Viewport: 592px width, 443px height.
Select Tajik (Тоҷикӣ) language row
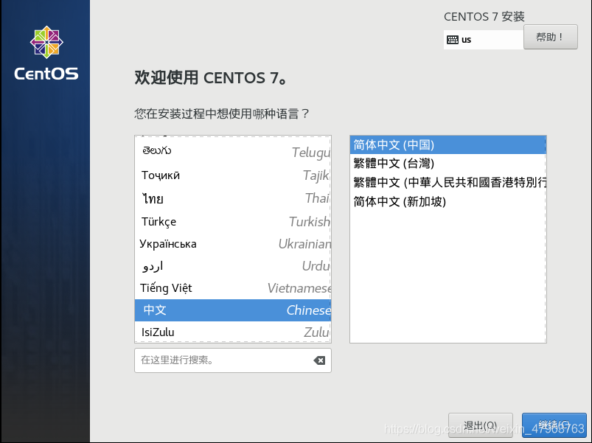(232, 175)
